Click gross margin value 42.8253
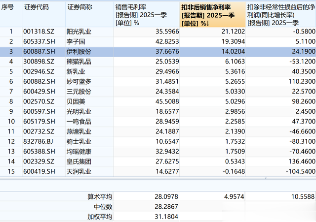Viewport: 316px width, 222px height. (x=167, y=41)
